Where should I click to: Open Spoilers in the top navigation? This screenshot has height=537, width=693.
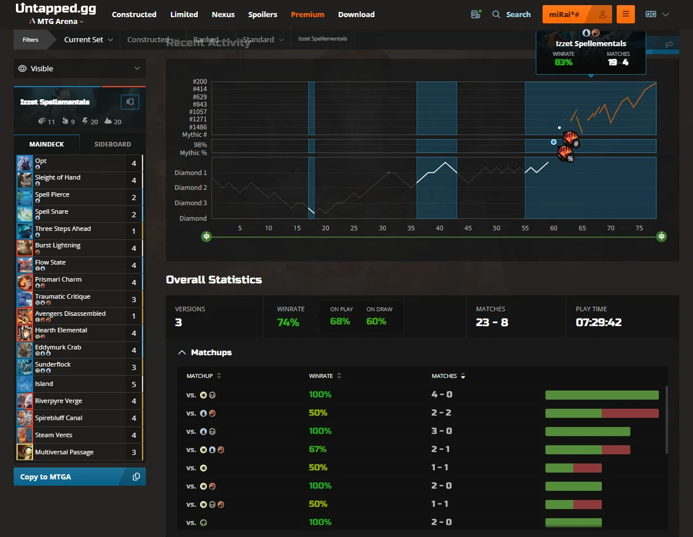(x=263, y=14)
